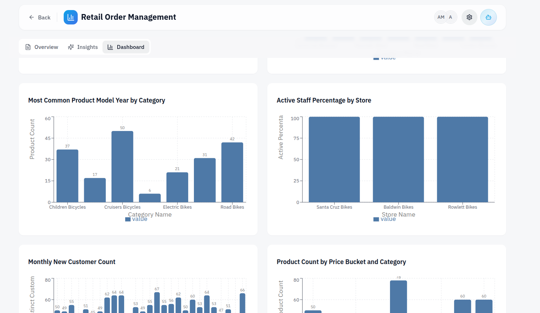Click the bar-chart icon beside Retail Order Management
This screenshot has height=313, width=540.
tap(71, 17)
